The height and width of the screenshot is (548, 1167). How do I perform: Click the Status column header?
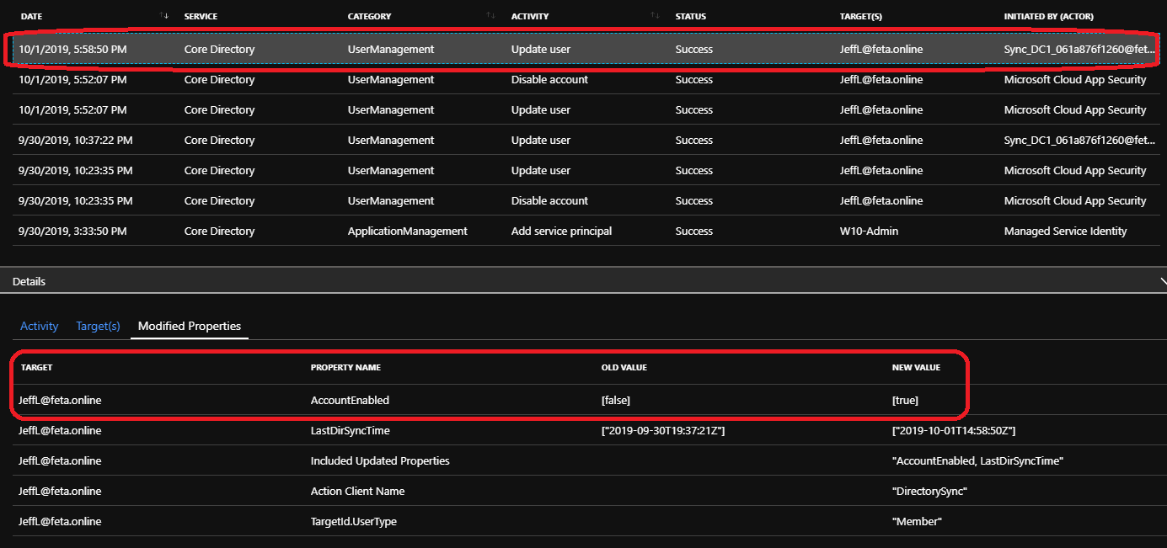pyautogui.click(x=690, y=16)
